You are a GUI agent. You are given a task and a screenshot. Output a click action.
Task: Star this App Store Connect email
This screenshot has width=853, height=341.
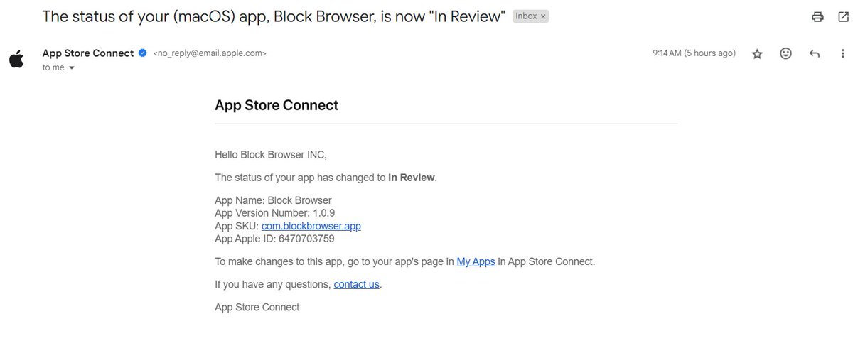click(x=757, y=54)
